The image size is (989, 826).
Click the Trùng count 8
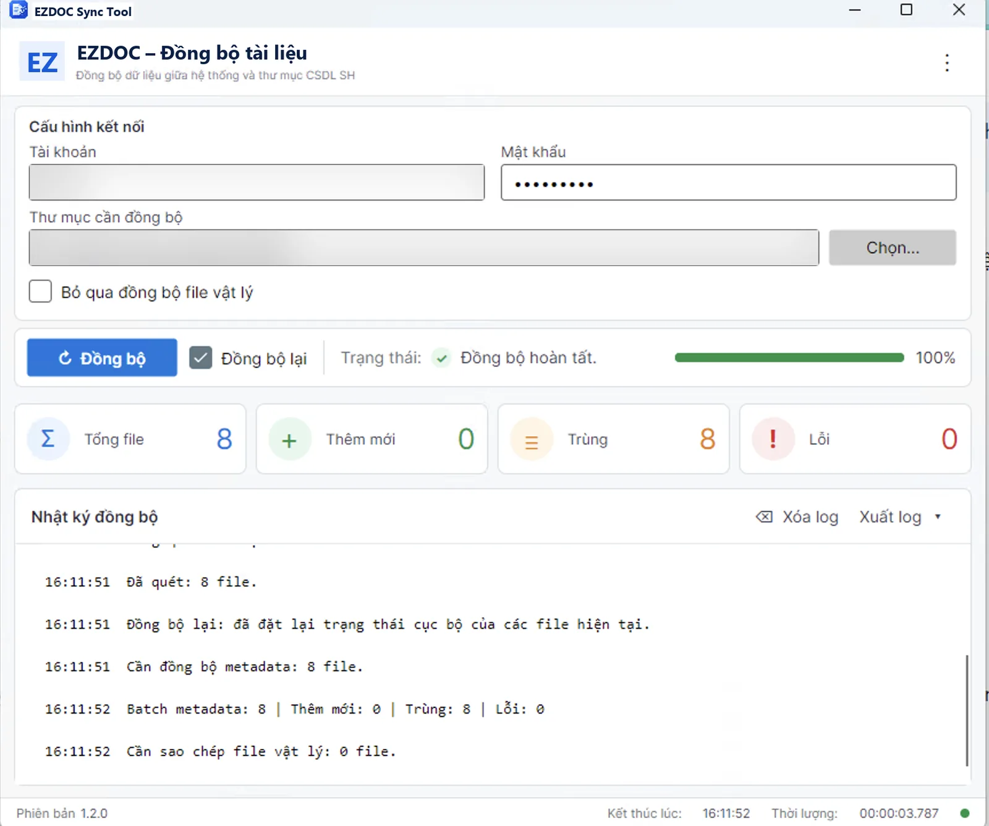click(708, 439)
